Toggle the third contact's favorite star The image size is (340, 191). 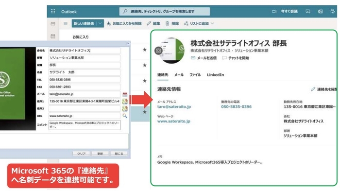(x=145, y=81)
